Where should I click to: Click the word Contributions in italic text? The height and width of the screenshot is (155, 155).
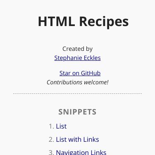64,82
